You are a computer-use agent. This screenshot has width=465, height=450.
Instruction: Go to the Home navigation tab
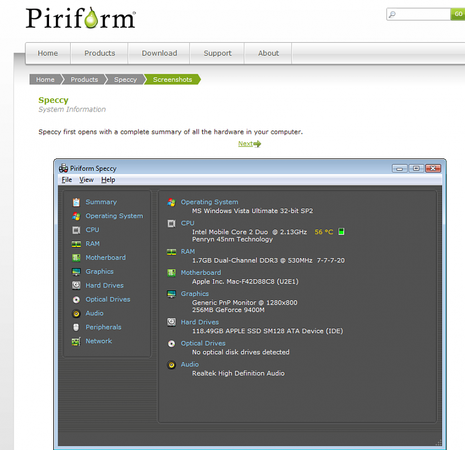pos(48,53)
